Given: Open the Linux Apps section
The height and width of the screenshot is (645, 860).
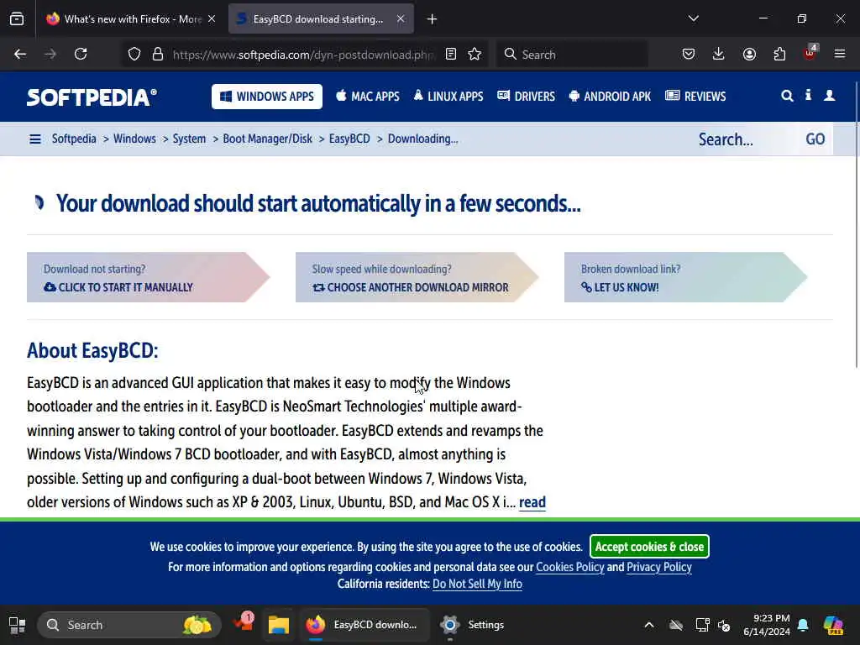Looking at the screenshot, I should pyautogui.click(x=448, y=97).
